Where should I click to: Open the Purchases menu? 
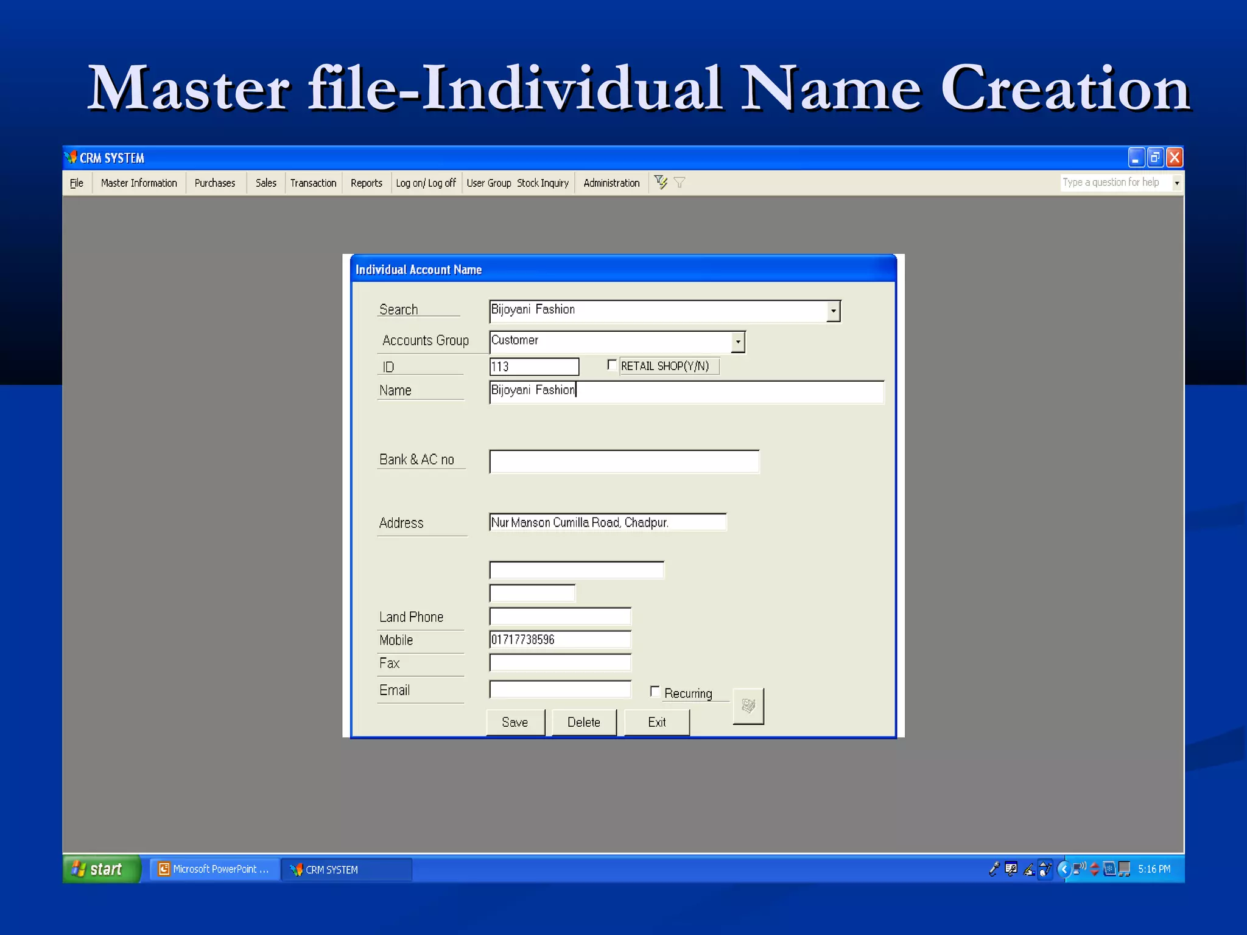tap(215, 183)
